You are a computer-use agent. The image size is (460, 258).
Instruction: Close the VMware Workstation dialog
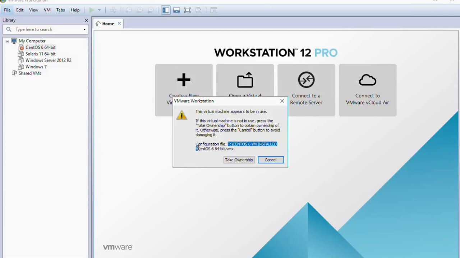[282, 101]
